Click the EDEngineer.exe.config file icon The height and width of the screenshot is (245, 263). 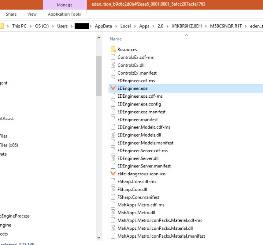(113, 104)
